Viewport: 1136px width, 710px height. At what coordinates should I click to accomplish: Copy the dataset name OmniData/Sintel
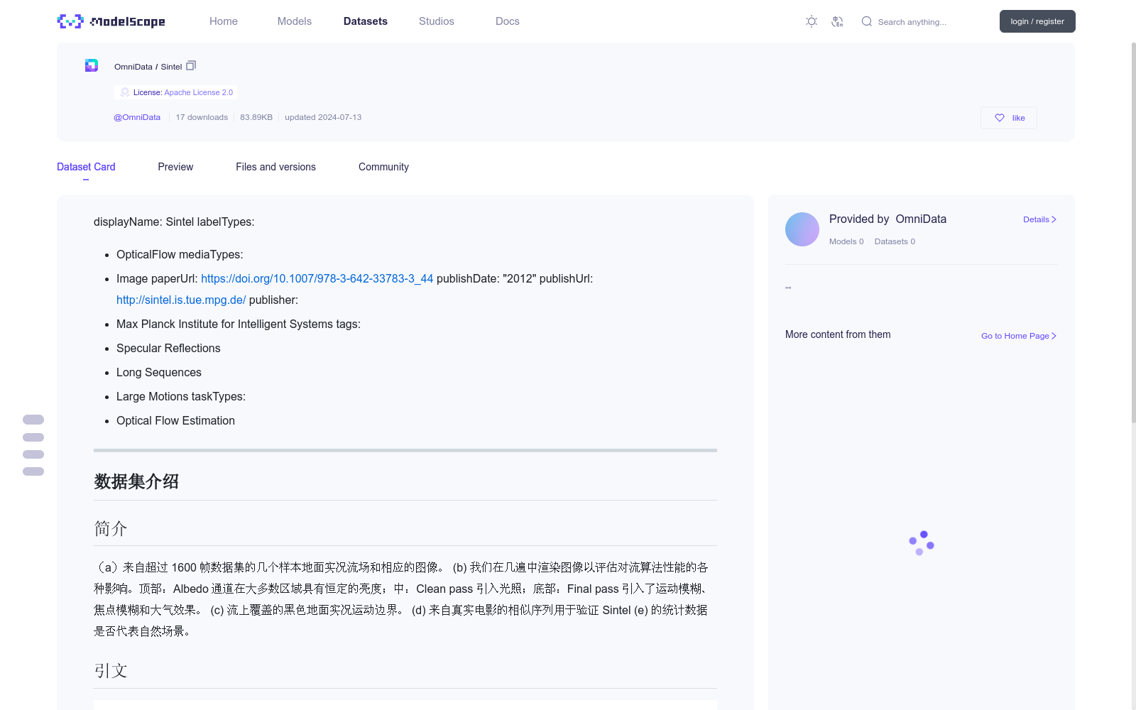(191, 66)
